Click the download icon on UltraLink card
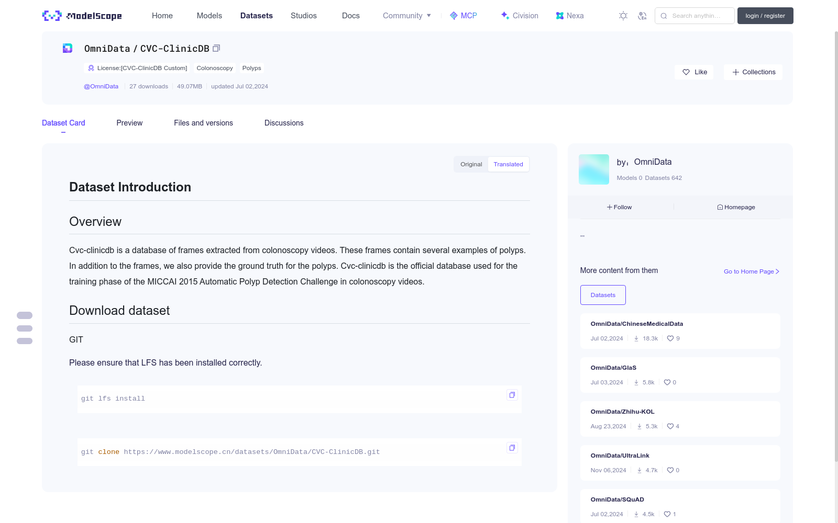 click(x=639, y=470)
